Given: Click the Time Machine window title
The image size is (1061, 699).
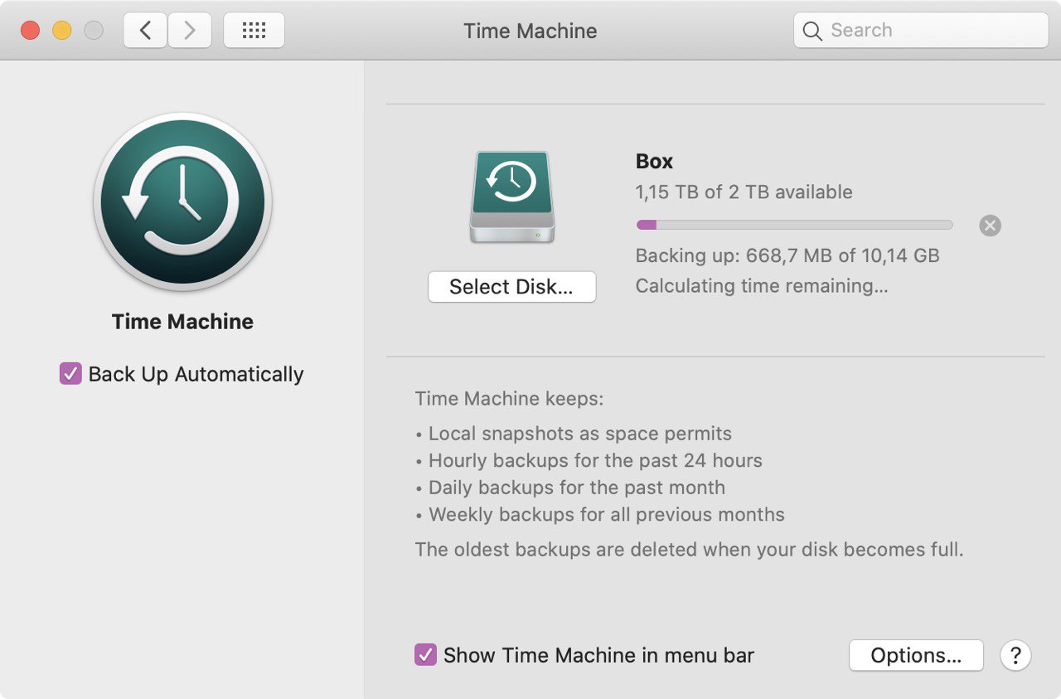Looking at the screenshot, I should [530, 31].
